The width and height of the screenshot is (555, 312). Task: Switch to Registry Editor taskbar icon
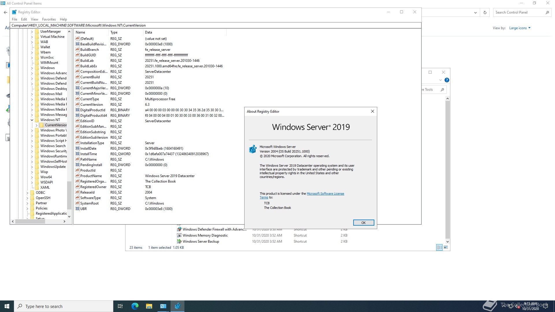pos(177,306)
